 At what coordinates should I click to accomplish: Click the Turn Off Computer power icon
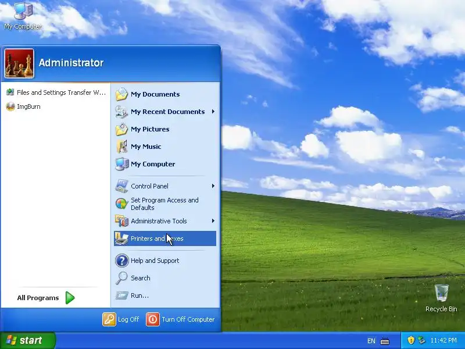click(x=153, y=319)
